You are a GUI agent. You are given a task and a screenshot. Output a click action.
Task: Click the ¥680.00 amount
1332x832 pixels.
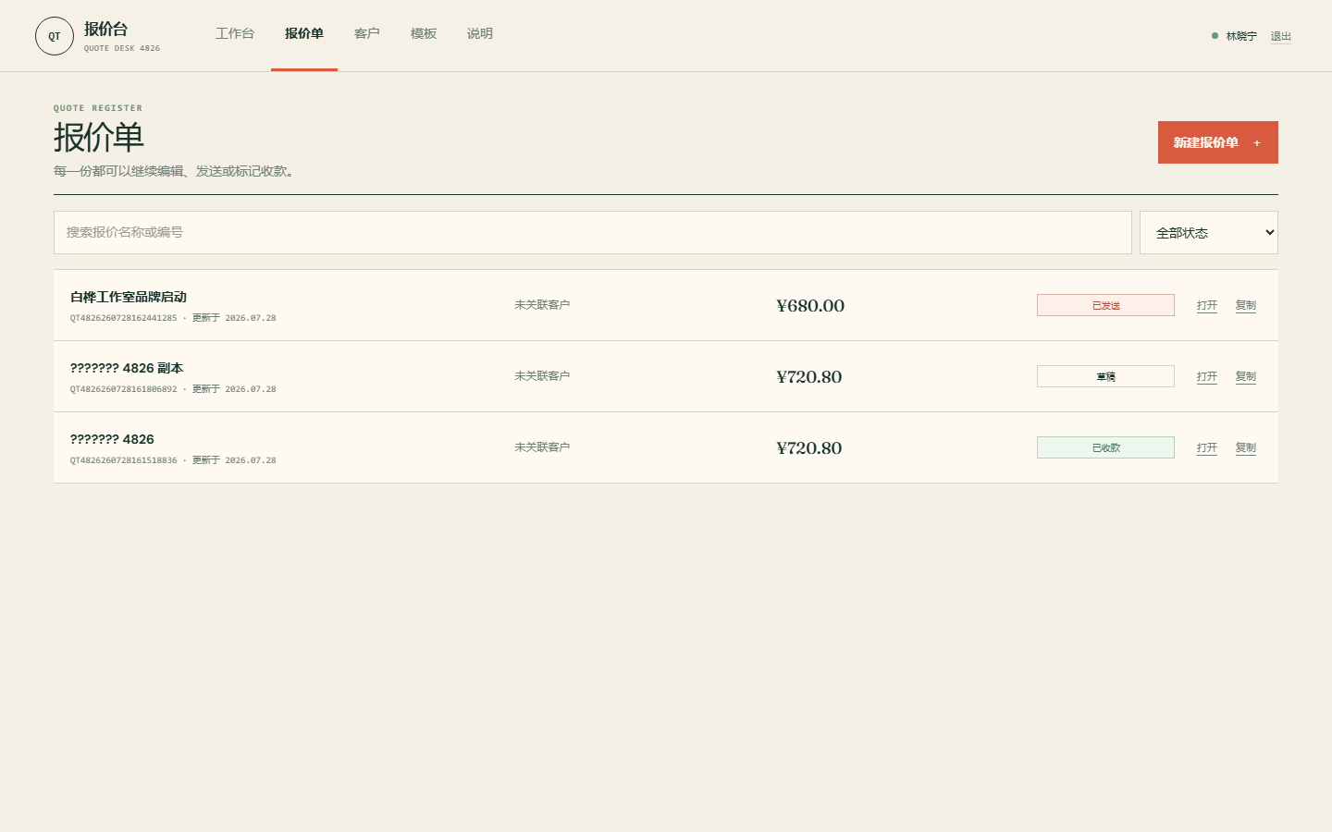click(810, 306)
